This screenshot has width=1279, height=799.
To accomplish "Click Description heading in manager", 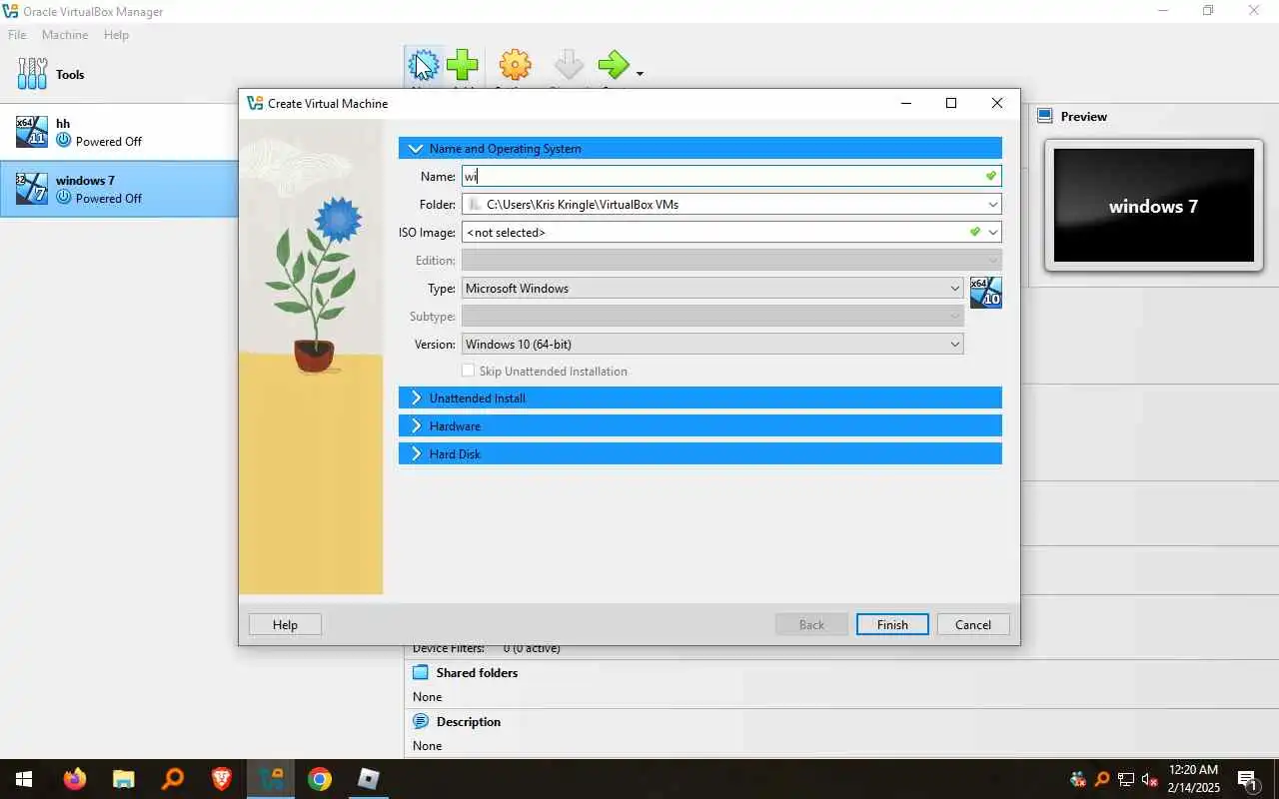I will [469, 721].
